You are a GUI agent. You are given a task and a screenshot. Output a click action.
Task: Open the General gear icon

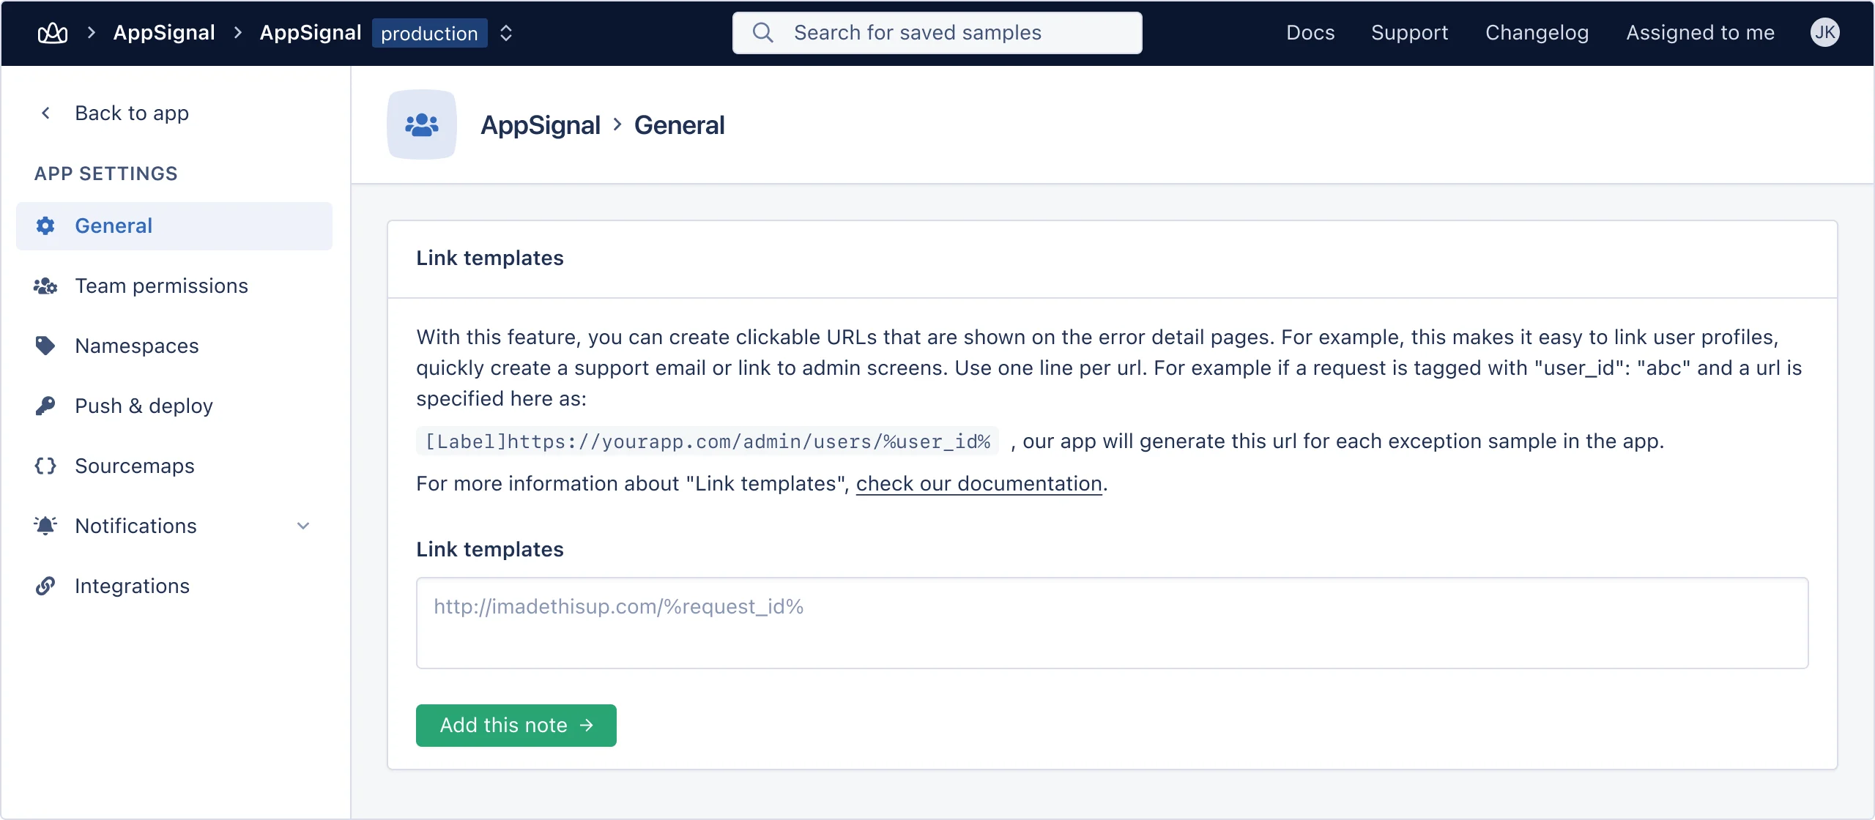click(45, 225)
